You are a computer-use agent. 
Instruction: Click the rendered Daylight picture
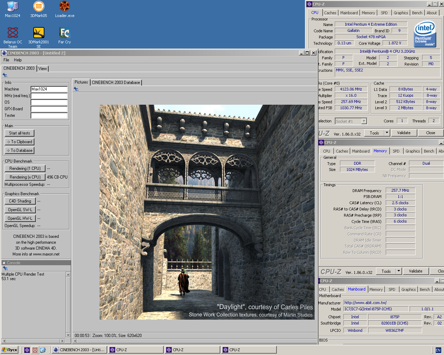coord(207,212)
